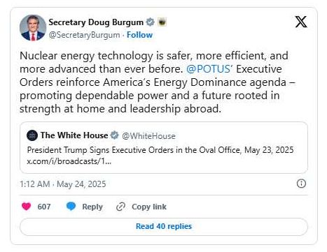Viewport: 327px width, 252px height.
Task: Open the tweet info icon
Action: point(301,184)
